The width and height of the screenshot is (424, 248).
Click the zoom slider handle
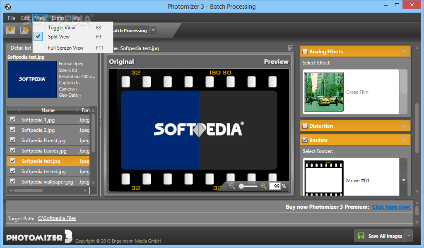pyautogui.click(x=241, y=186)
